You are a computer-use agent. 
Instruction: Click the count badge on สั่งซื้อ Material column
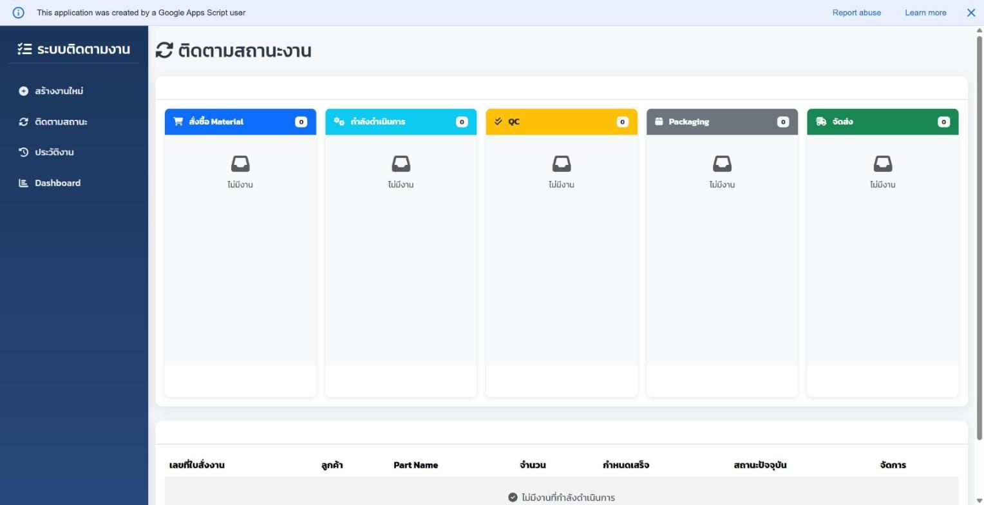[301, 122]
